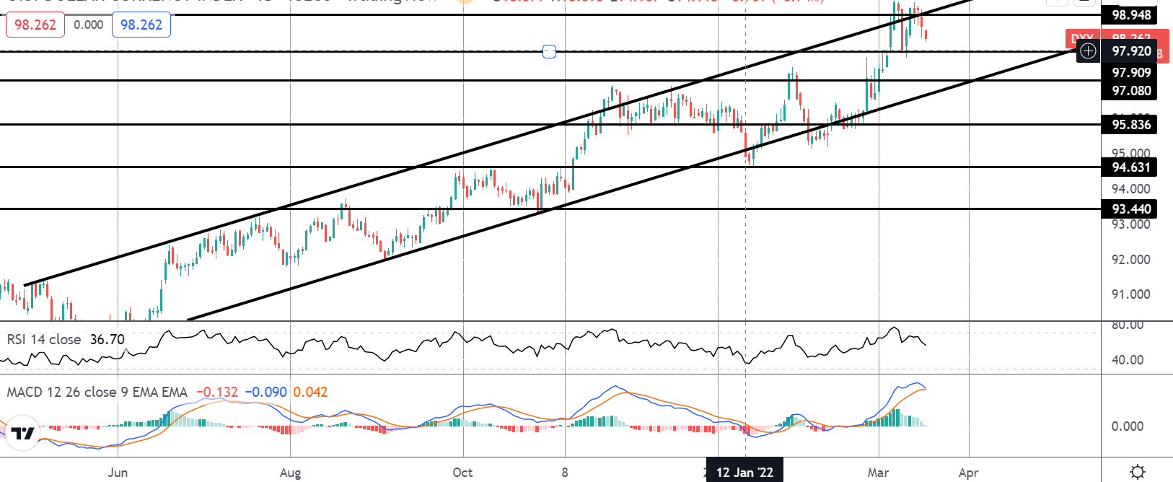This screenshot has height=482, width=1173.
Task: Click the 92.000 price scale value
Action: 1130,260
